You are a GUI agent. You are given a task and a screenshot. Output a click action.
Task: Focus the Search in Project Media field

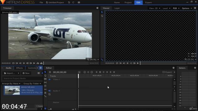click(23, 78)
